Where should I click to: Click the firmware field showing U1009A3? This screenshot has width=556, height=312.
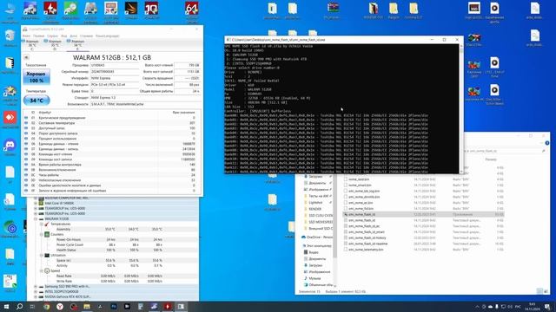coord(115,66)
